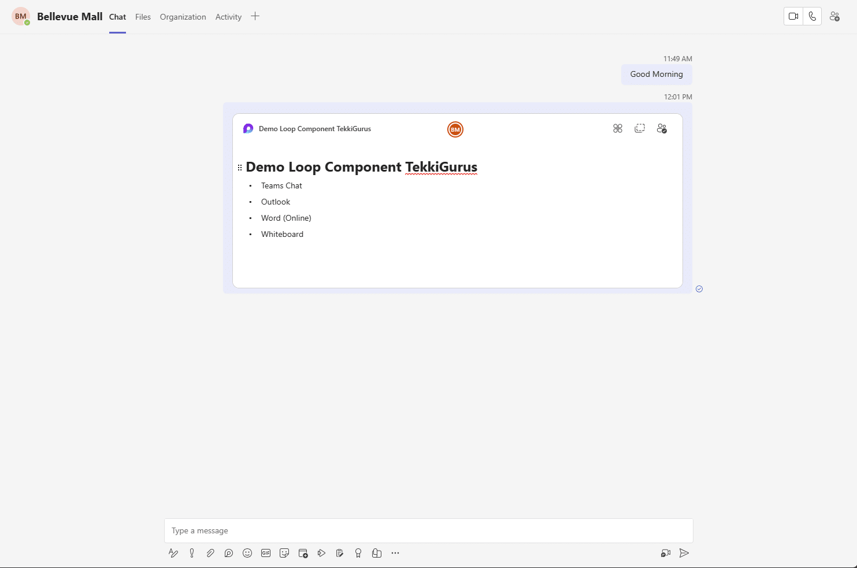Open more messaging options with the ellipsis
857x568 pixels.
[395, 553]
